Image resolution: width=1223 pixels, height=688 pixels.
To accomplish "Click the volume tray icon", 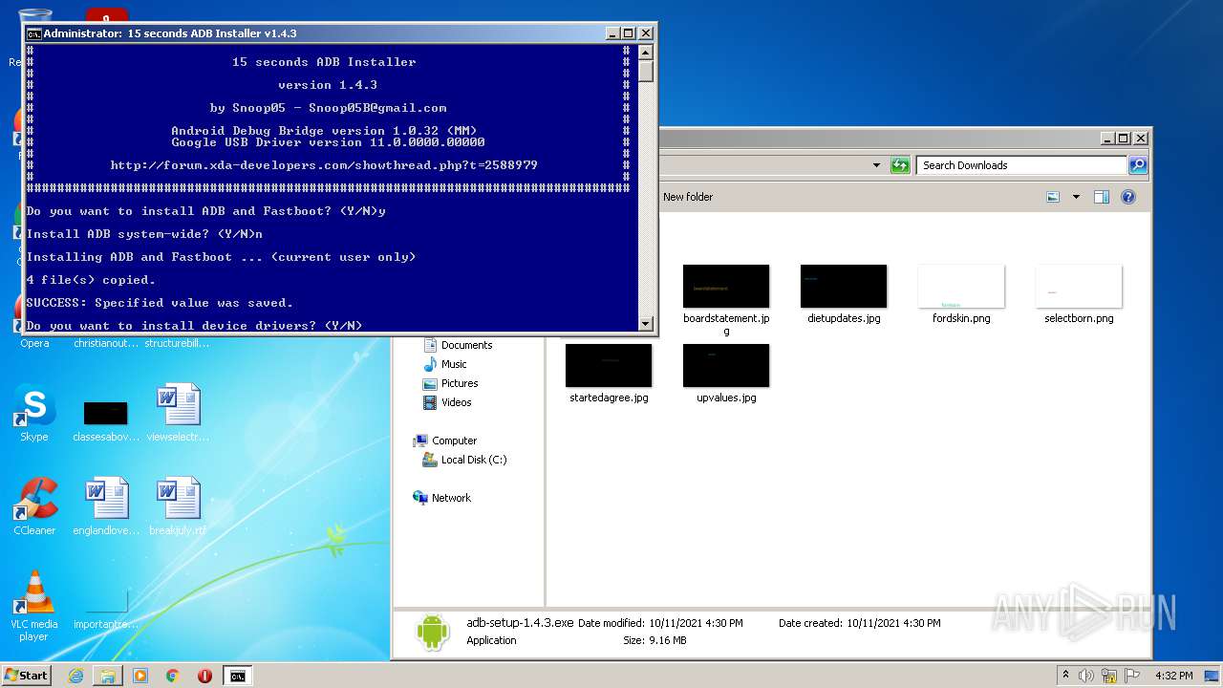I will tap(1085, 676).
